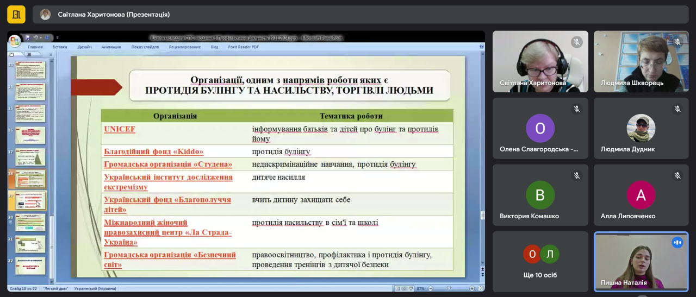Screen dimensions: 696x297
Task: Click the muted mic icon on Виктория Комашко tile
Action: coord(577,176)
